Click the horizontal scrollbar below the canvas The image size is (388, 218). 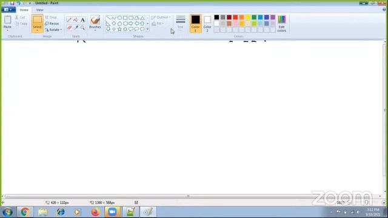pyautogui.click(x=191, y=196)
